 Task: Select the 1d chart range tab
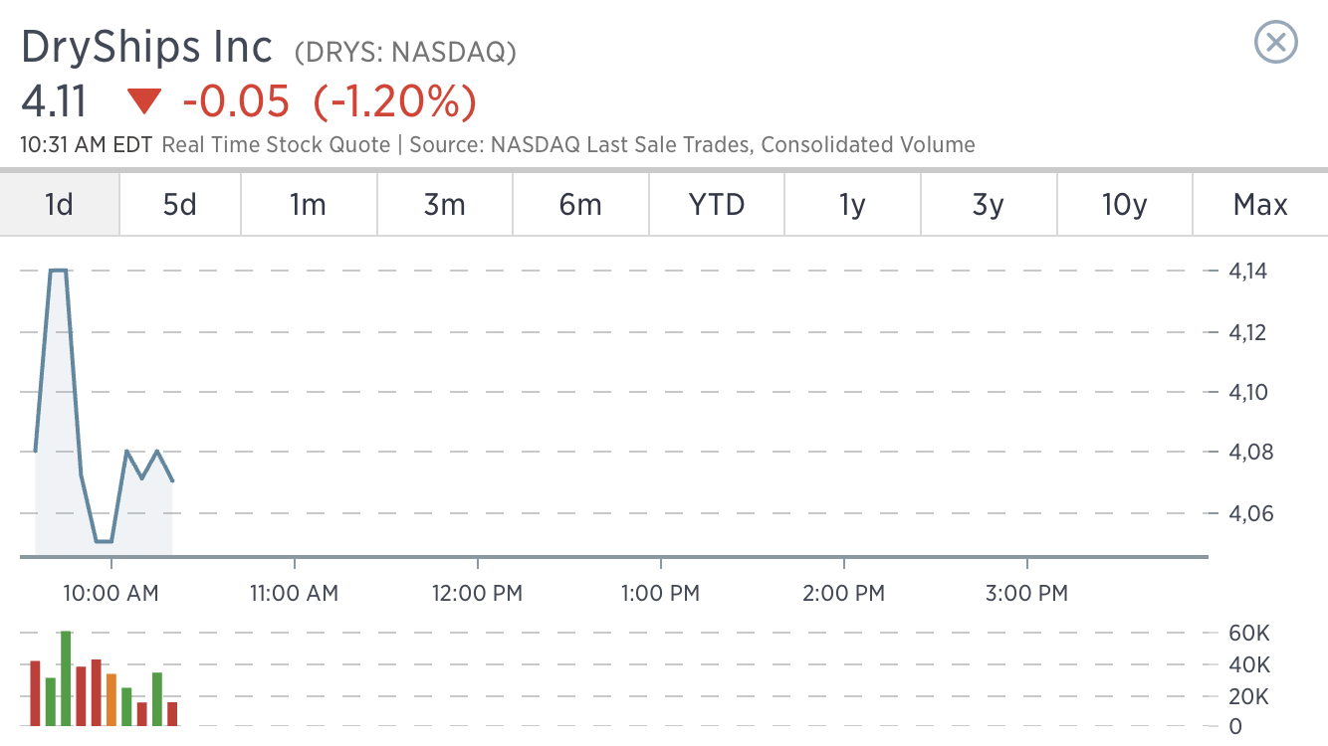point(60,205)
